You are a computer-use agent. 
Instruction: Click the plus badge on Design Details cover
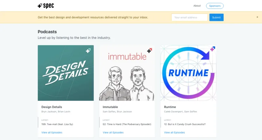88,50
